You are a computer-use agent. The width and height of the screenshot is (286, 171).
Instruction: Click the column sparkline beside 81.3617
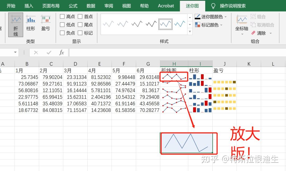200,90
